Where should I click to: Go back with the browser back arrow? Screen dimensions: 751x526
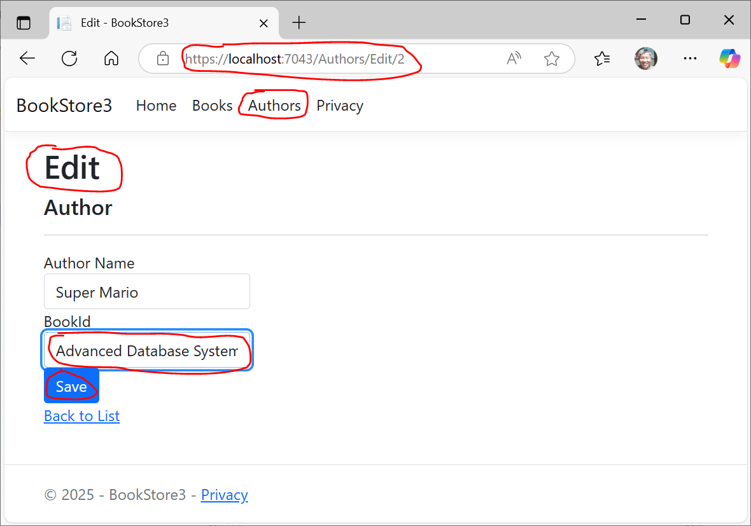pos(27,59)
